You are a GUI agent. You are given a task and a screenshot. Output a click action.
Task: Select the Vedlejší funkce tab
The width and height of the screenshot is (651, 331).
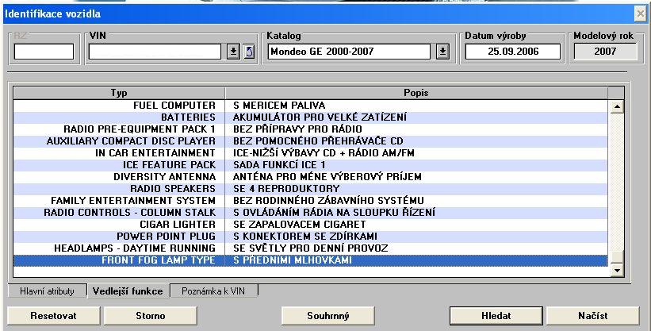click(x=128, y=291)
